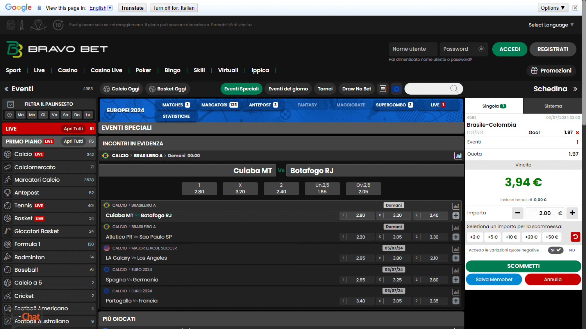Viewport: 586px width, 329px height.
Task: Expand all LIVE events with Apri Tutti
Action: [x=73, y=129]
